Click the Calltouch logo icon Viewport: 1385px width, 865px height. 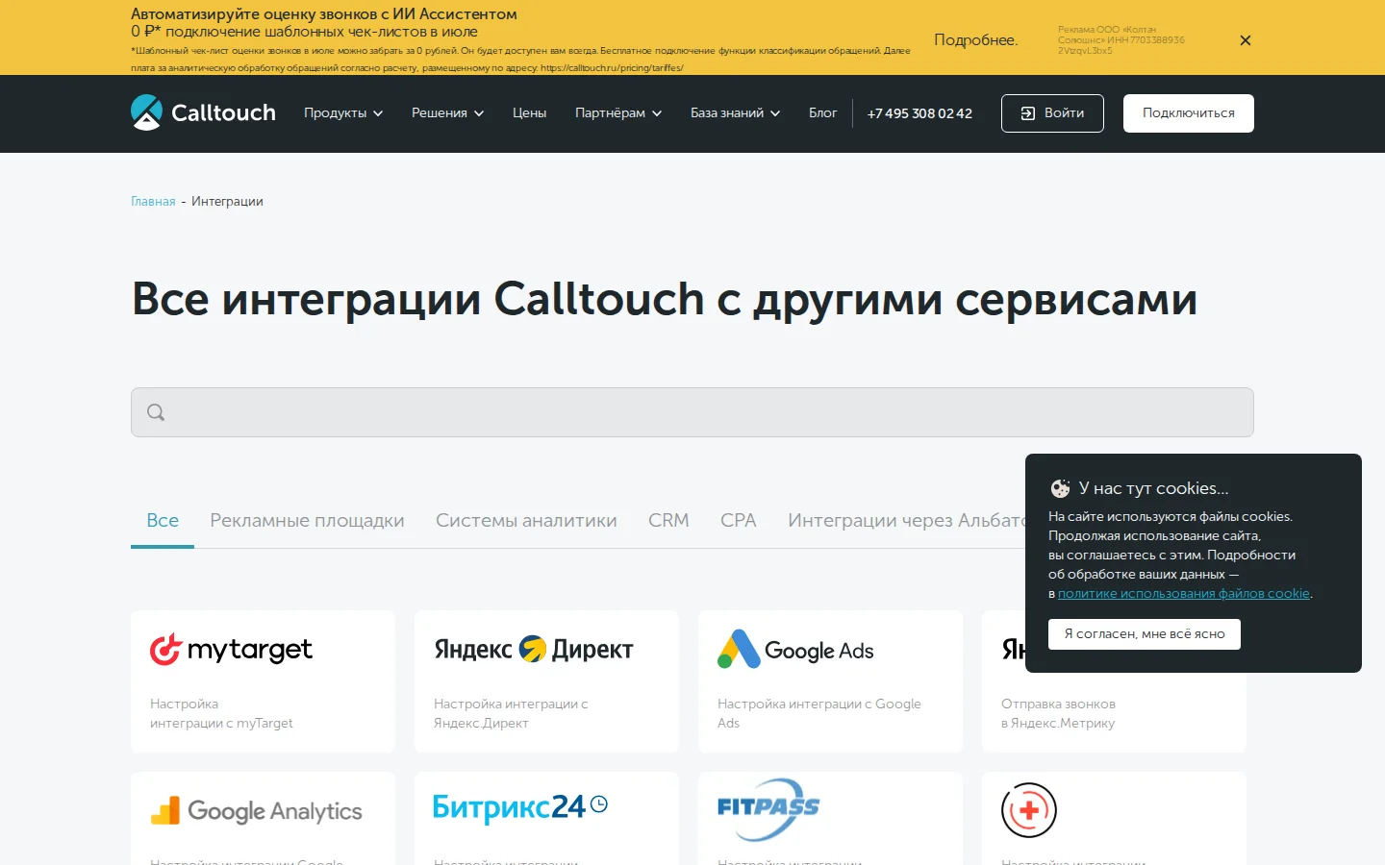tap(146, 112)
